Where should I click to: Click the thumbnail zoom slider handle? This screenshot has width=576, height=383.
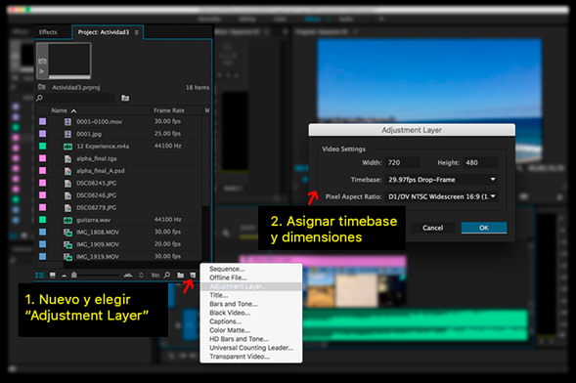click(74, 275)
